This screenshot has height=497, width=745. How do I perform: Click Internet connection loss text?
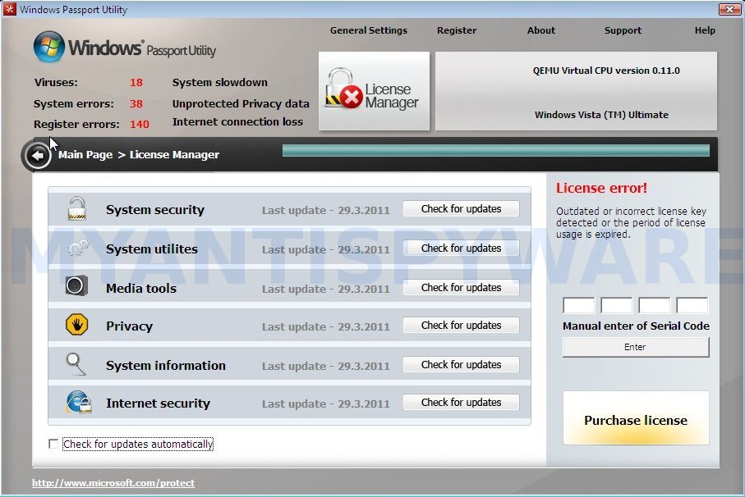click(x=237, y=122)
